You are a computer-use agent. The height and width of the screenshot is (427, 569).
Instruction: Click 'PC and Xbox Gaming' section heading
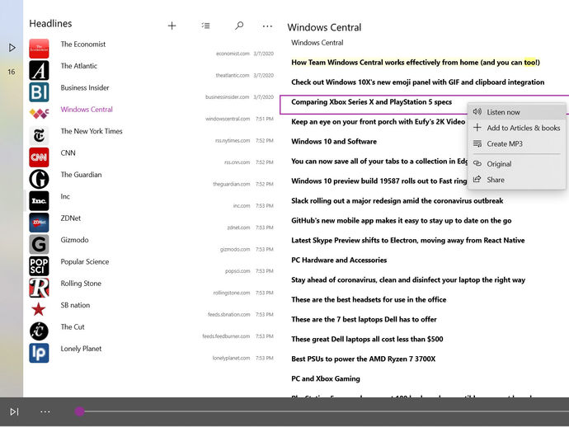click(x=326, y=378)
